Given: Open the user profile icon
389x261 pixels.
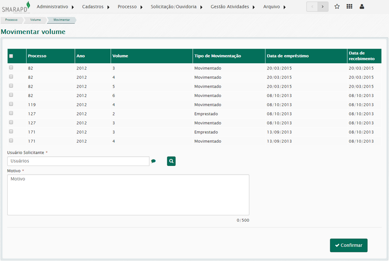Looking at the screenshot, I should point(362,6).
